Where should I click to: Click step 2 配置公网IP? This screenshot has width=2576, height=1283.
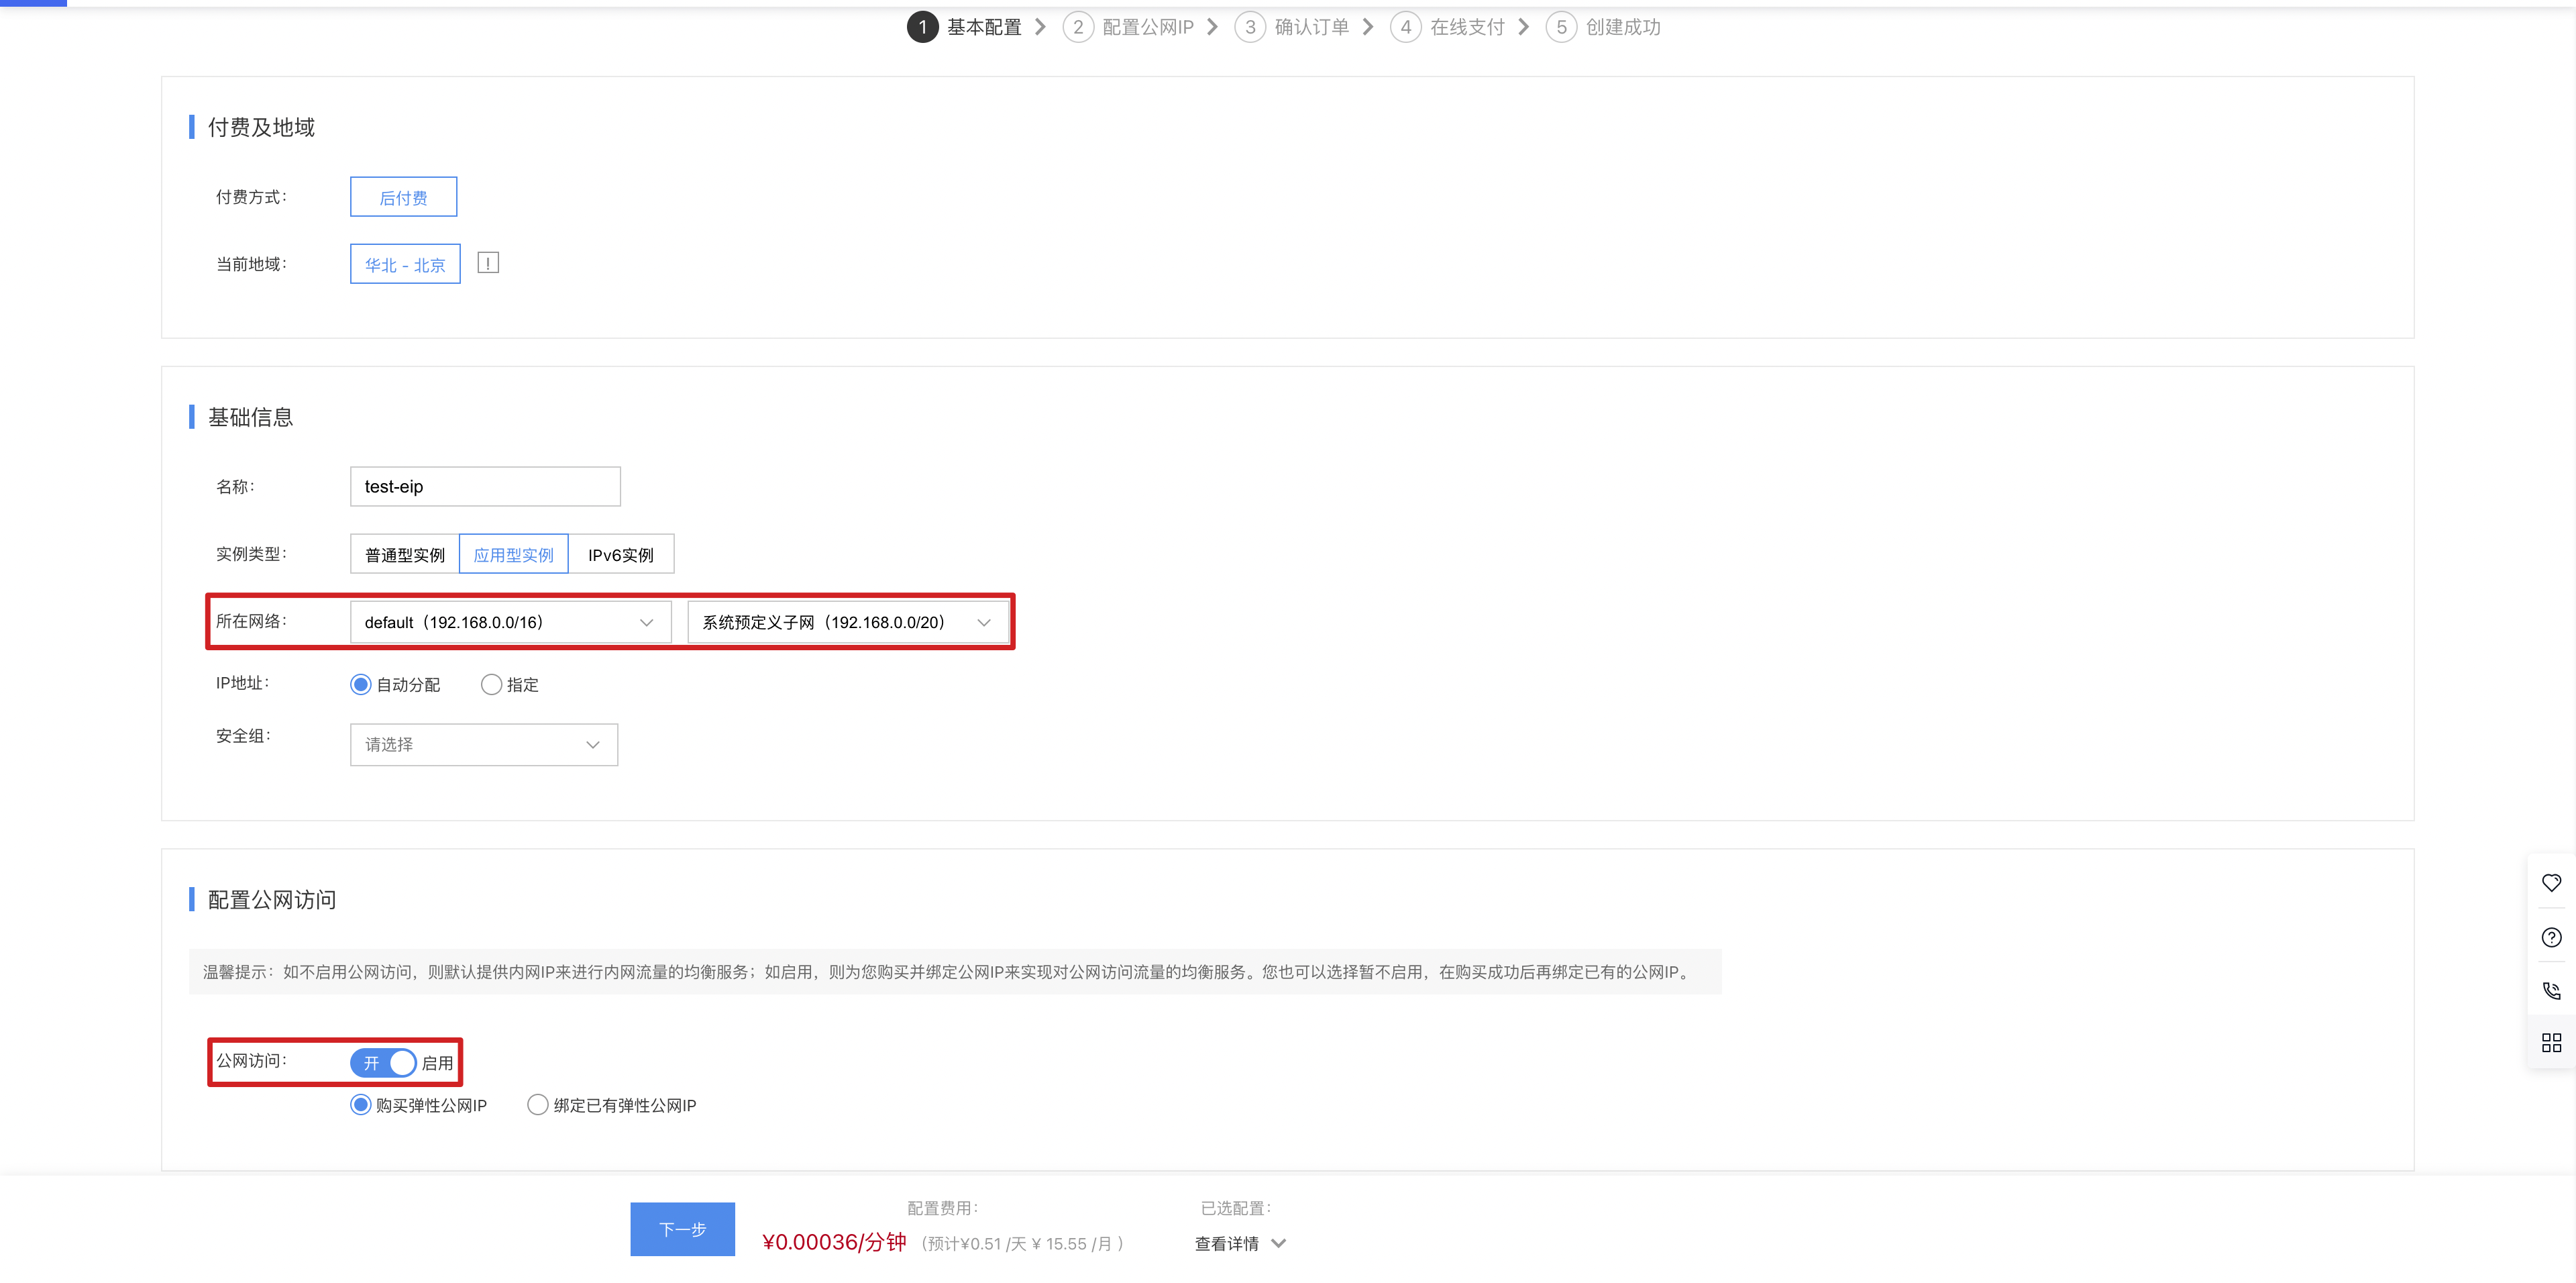(1129, 27)
